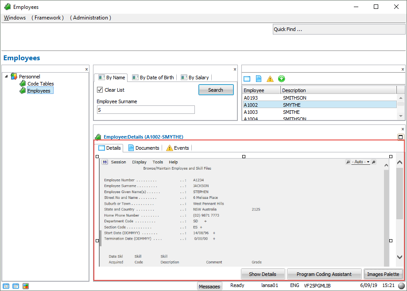
Task: Click the blue Details window toolbar icon
Action: point(247,79)
